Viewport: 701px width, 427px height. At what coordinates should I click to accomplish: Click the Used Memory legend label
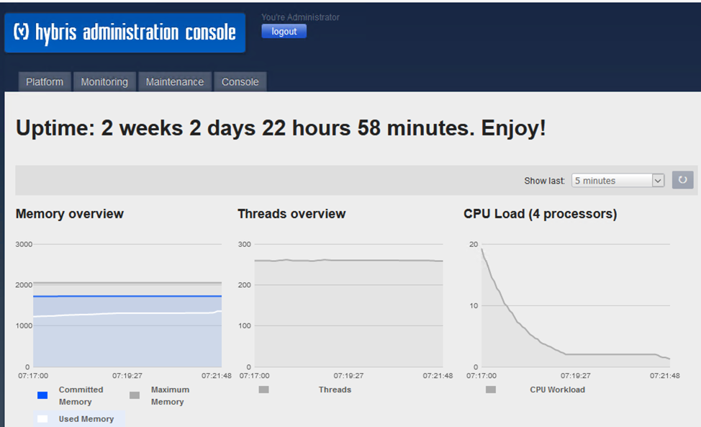coord(86,419)
